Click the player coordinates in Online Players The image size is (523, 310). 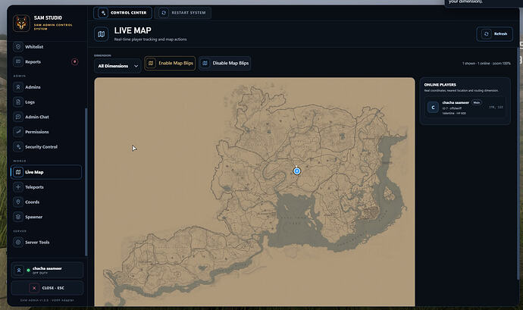click(496, 107)
